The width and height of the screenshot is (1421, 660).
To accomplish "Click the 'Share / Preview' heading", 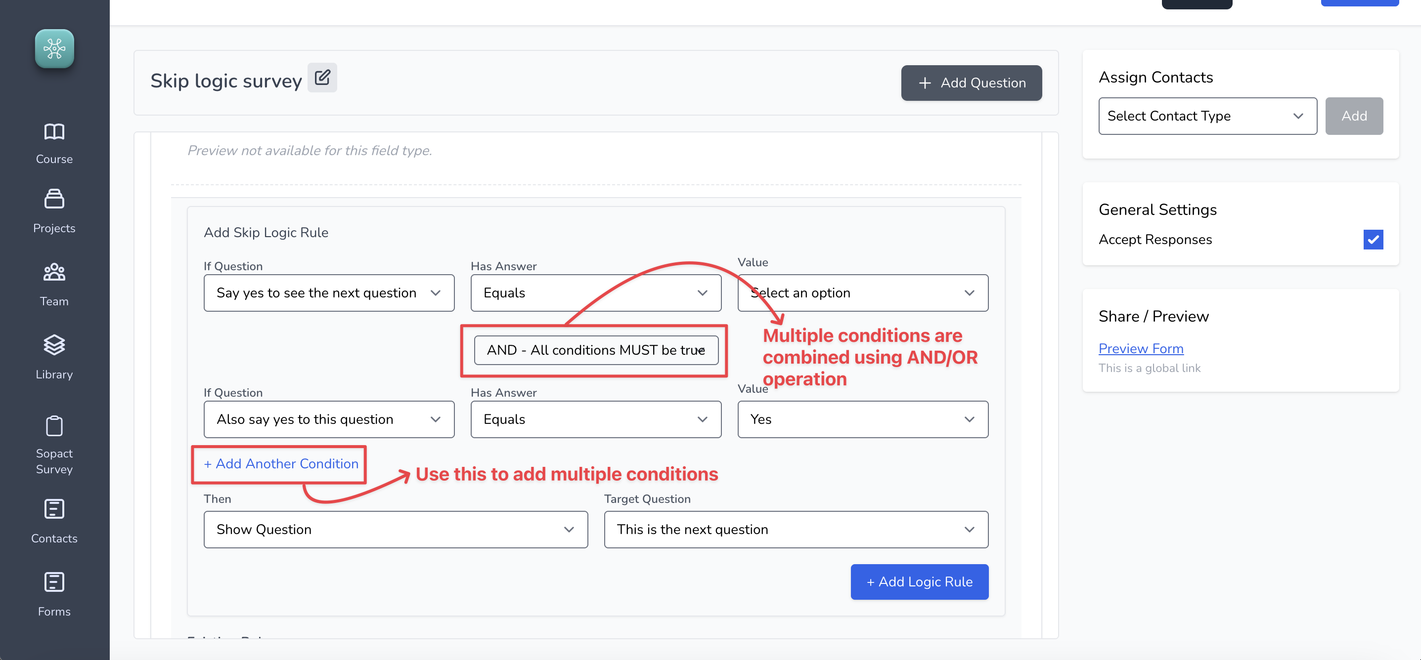I will point(1154,316).
